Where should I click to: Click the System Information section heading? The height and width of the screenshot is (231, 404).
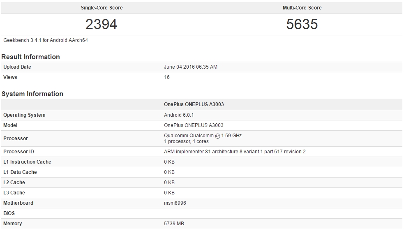point(32,94)
